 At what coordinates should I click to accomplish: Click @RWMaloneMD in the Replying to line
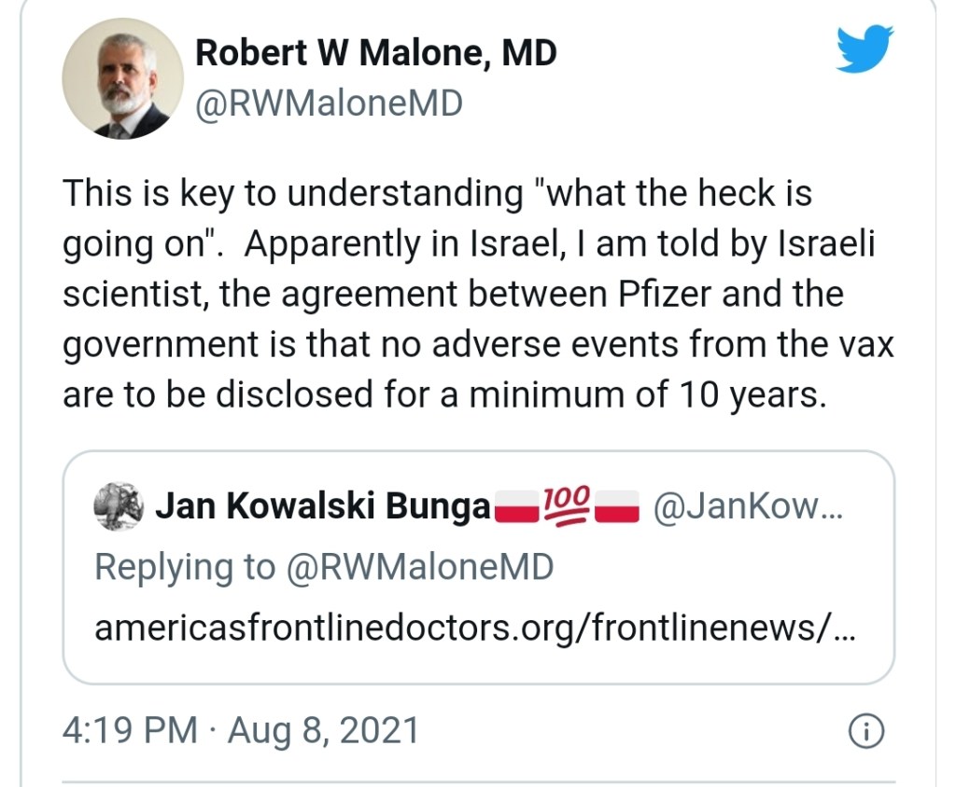point(419,567)
